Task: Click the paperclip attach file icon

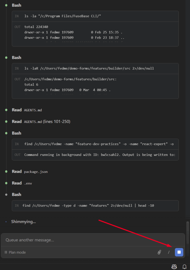Action: (x=159, y=252)
